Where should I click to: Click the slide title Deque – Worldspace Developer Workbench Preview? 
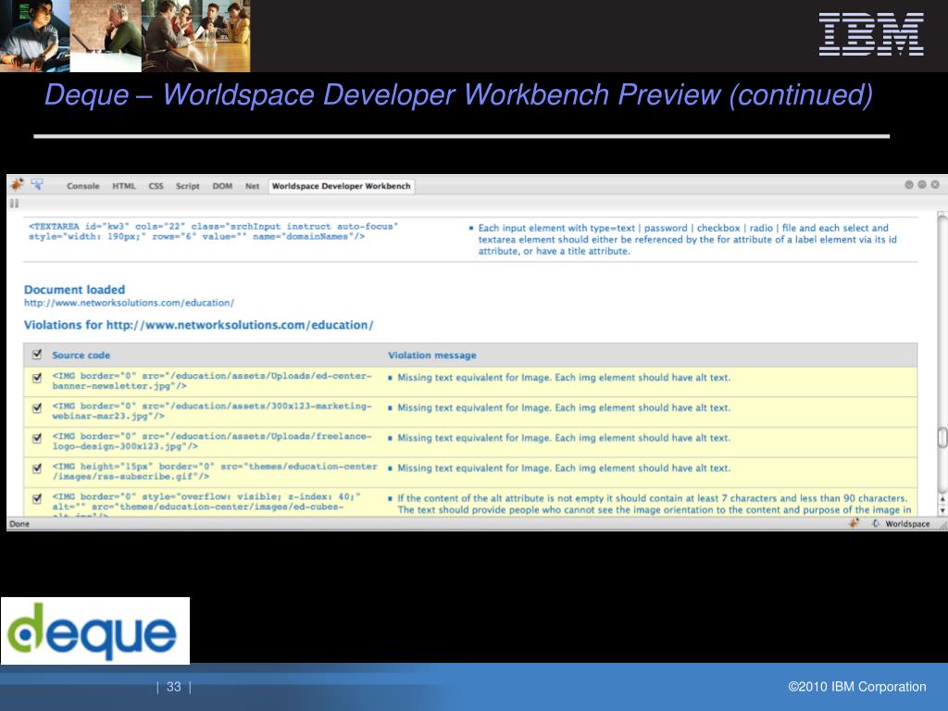point(458,95)
